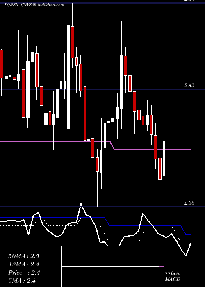
Task: Click the 'Price : 2.4' reading
Action: [24, 273]
